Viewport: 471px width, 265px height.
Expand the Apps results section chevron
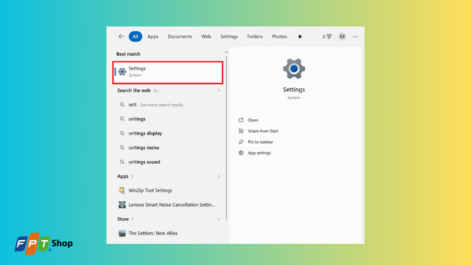tap(218, 176)
